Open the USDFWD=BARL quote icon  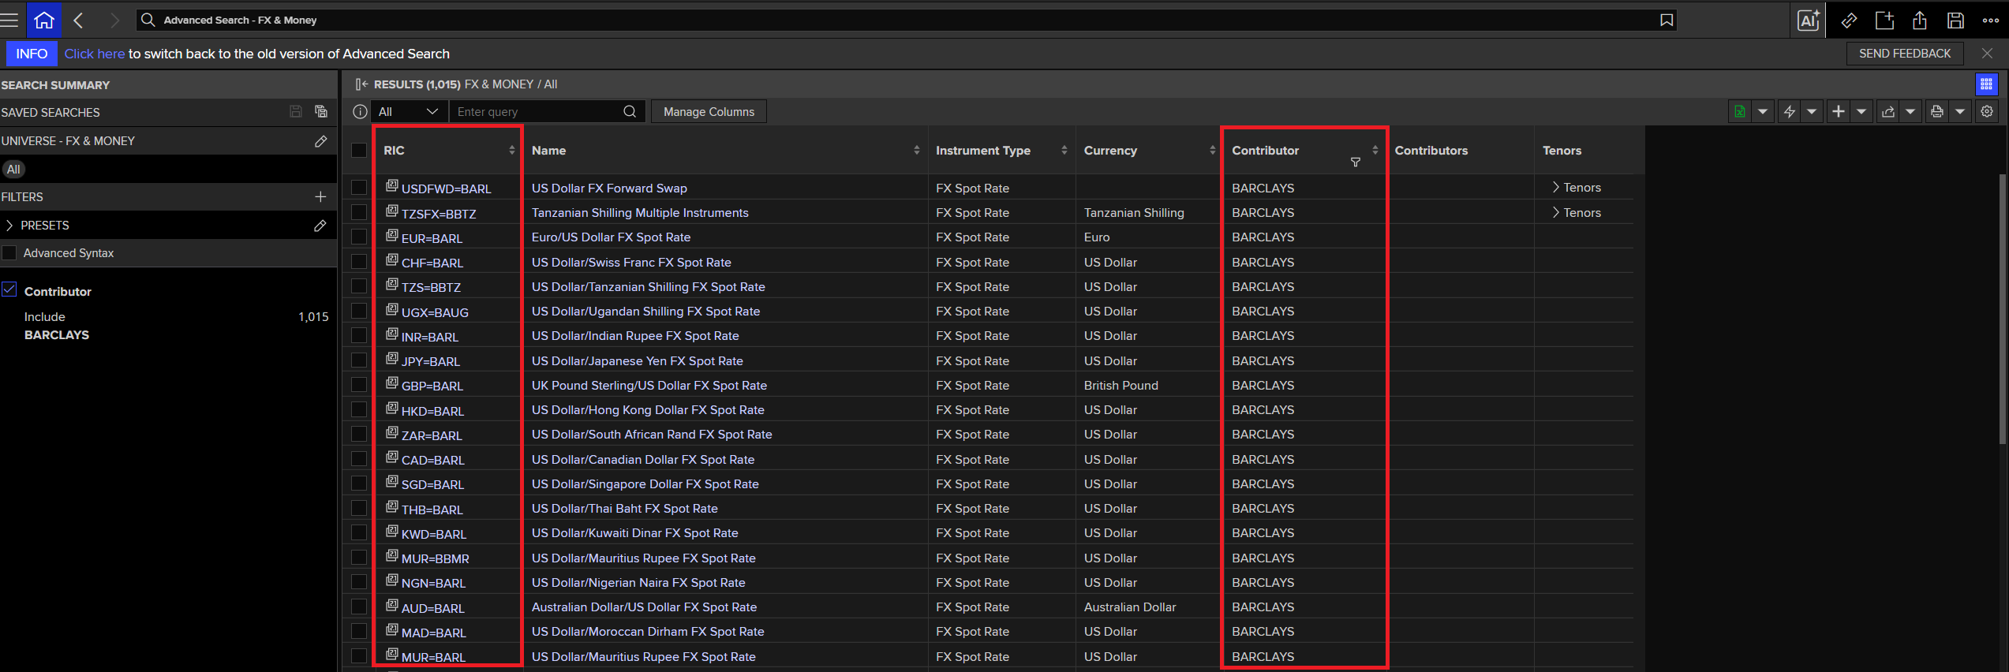click(x=391, y=186)
